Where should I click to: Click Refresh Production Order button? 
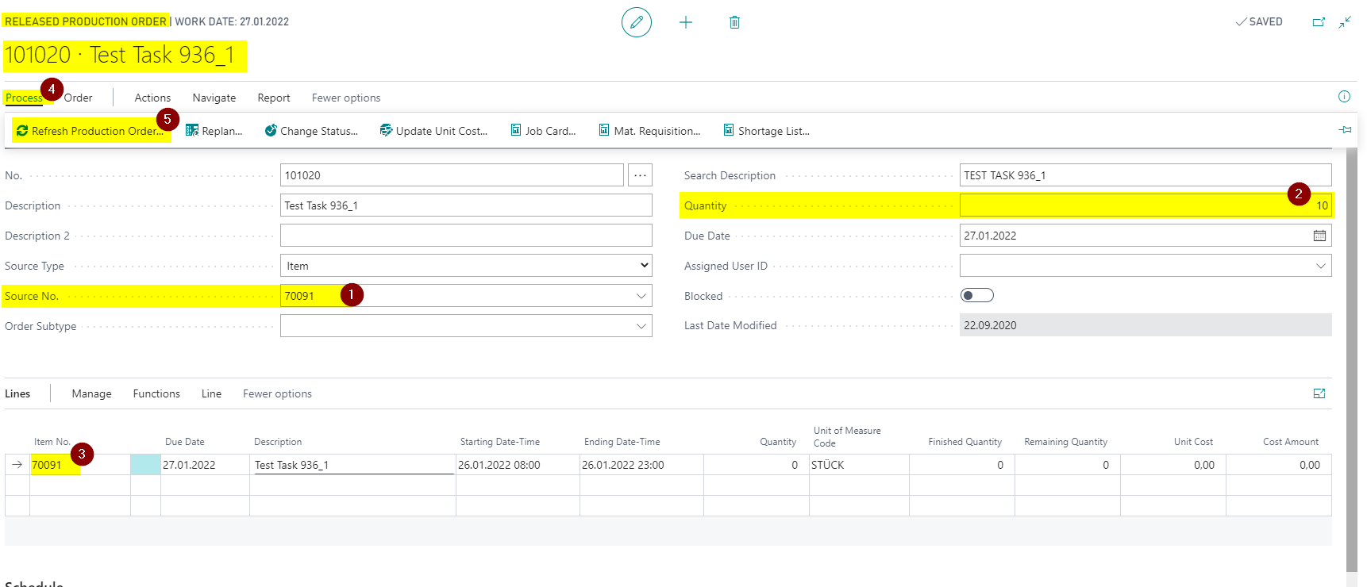[x=90, y=131]
